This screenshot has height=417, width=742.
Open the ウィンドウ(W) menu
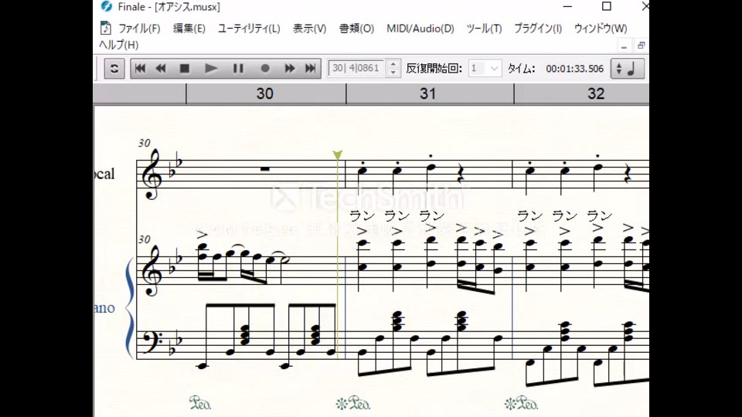601,29
